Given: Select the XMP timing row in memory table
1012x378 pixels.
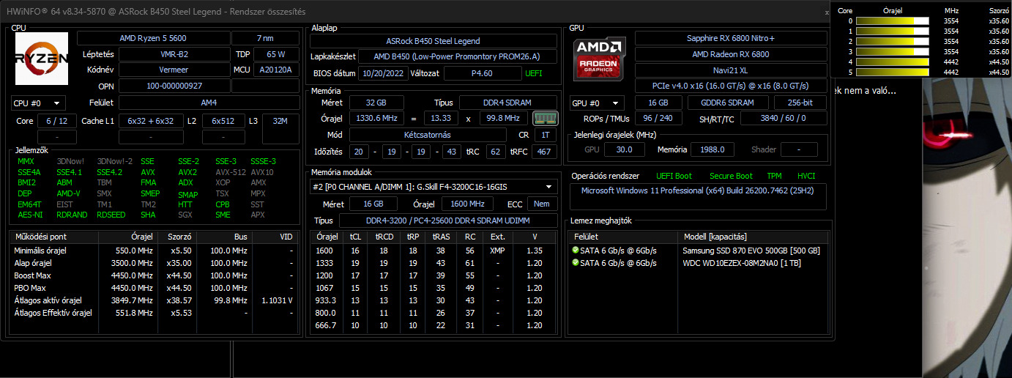Looking at the screenshot, I should click(x=434, y=251).
